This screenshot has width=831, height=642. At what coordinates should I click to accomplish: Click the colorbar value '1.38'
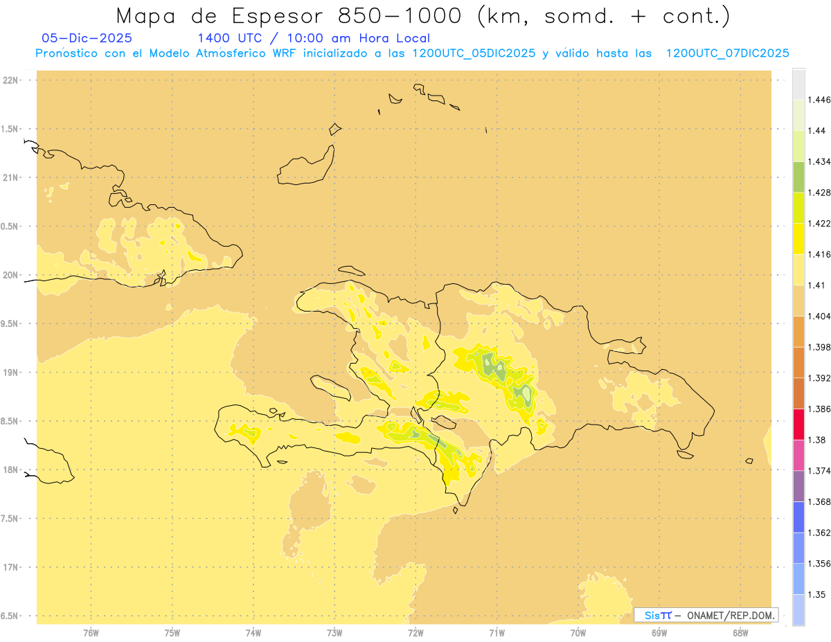pyautogui.click(x=816, y=440)
